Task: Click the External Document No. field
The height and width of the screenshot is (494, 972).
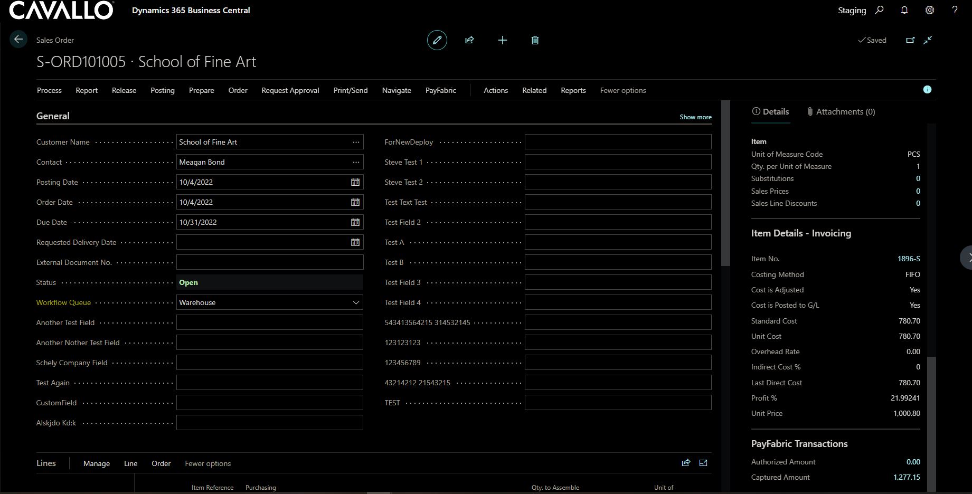Action: coord(269,262)
